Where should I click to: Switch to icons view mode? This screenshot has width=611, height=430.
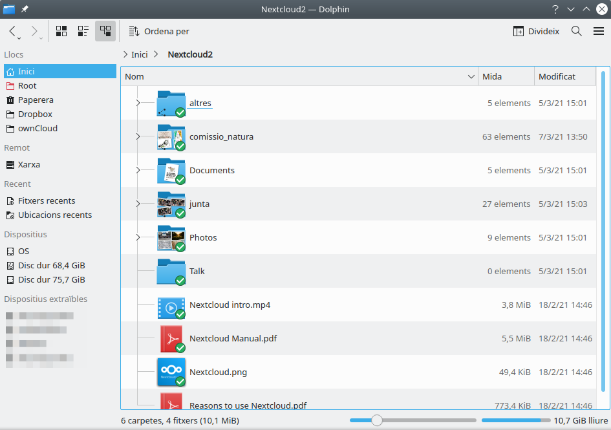pyautogui.click(x=61, y=31)
